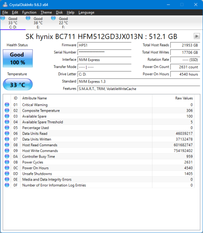Click the masked Serial Number field
This screenshot has width=203, height=233.
(104, 52)
